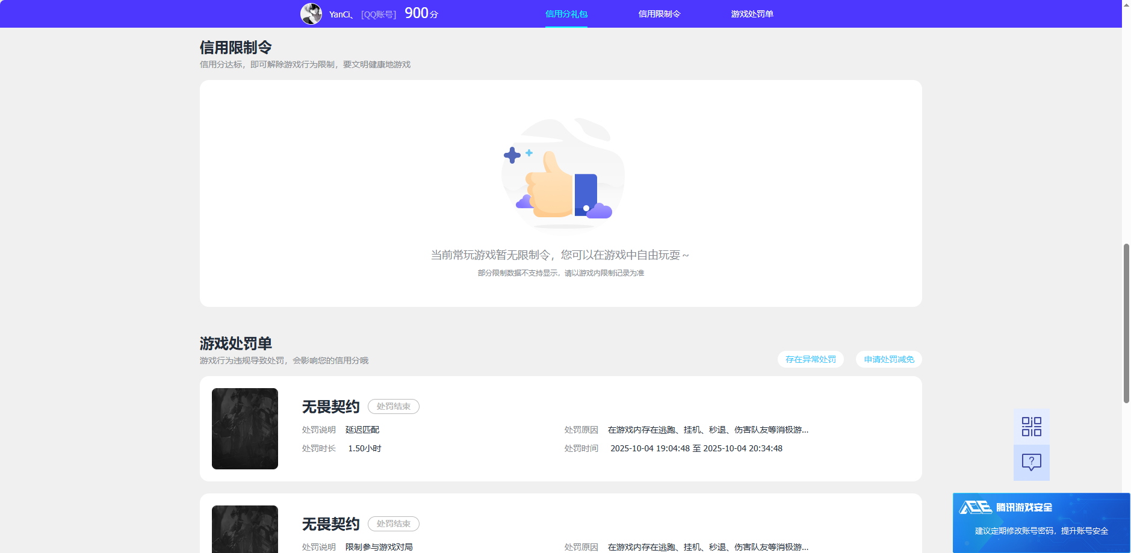Image resolution: width=1131 pixels, height=553 pixels.
Task: Click the 当前常玩游戏暂无限制令 message
Action: pyautogui.click(x=560, y=255)
